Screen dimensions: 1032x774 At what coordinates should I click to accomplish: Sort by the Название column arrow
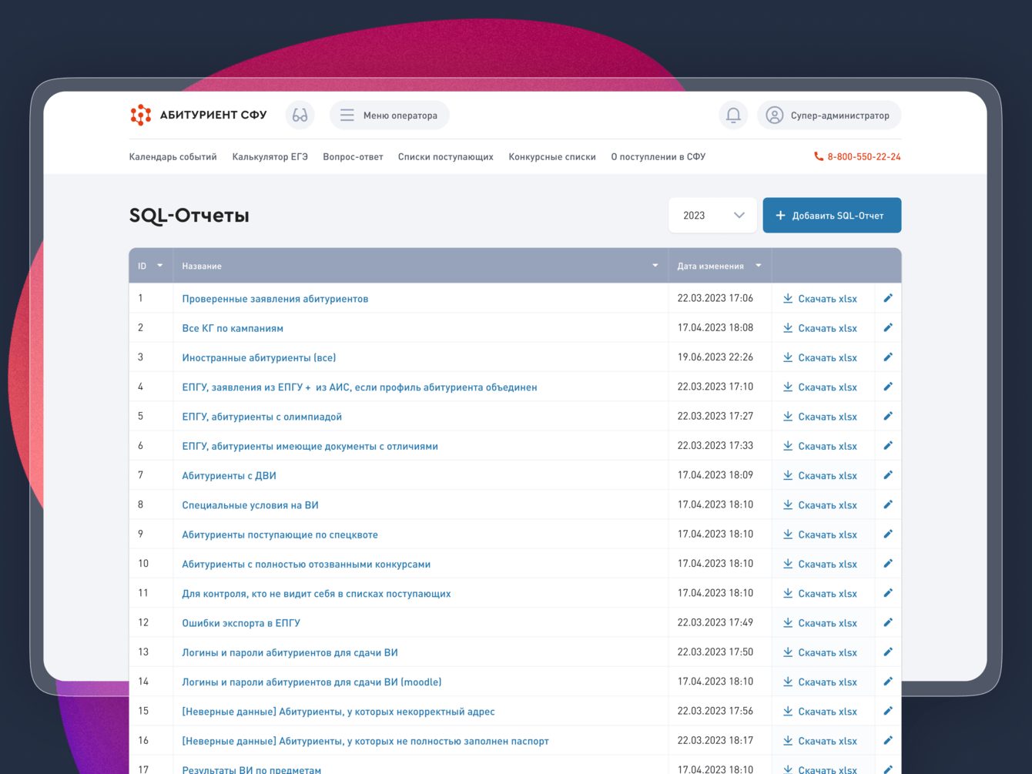click(655, 266)
